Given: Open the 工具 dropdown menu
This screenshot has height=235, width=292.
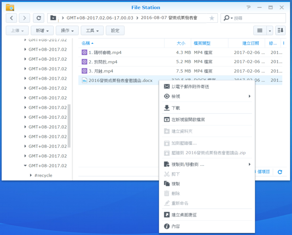Looking at the screenshot, I should (x=92, y=30).
